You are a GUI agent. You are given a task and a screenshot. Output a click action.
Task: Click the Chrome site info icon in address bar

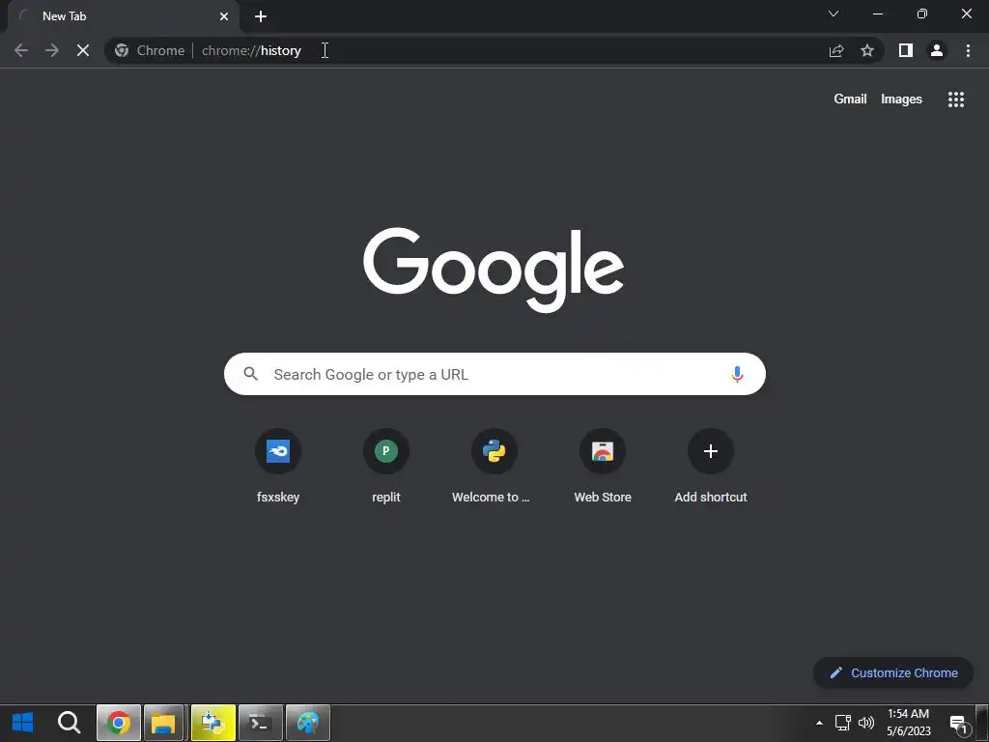tap(122, 50)
